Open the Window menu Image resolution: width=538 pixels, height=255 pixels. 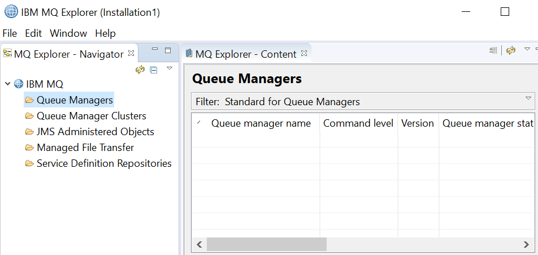pos(68,33)
